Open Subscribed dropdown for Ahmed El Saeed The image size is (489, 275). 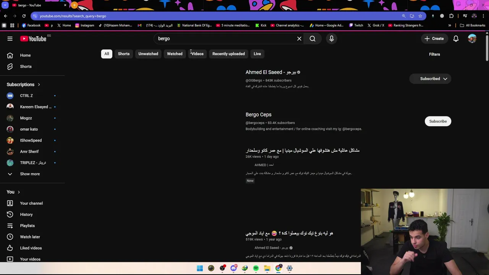(430, 79)
